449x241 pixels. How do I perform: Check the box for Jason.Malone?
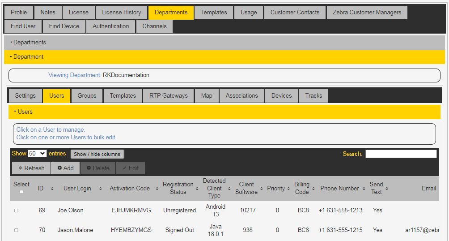[16, 230]
